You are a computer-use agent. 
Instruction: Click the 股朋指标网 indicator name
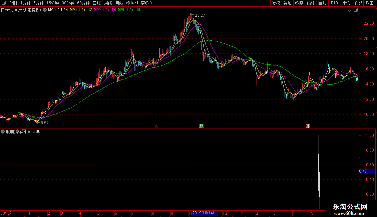click(16, 132)
